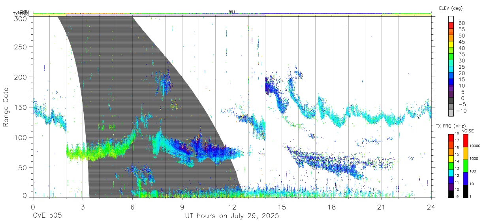Viewport: 485px width, 224px height.
Task: Click the '12' tick on UT hours axis
Action: point(232,207)
